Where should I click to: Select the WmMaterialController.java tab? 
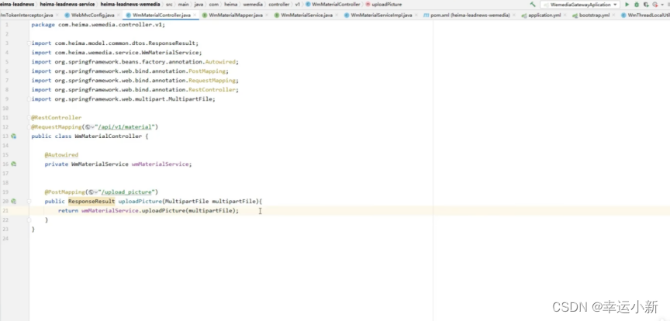pos(161,15)
